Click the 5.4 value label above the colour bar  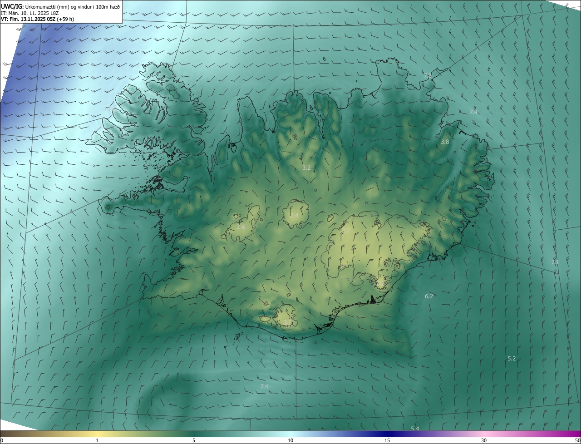coord(415,429)
